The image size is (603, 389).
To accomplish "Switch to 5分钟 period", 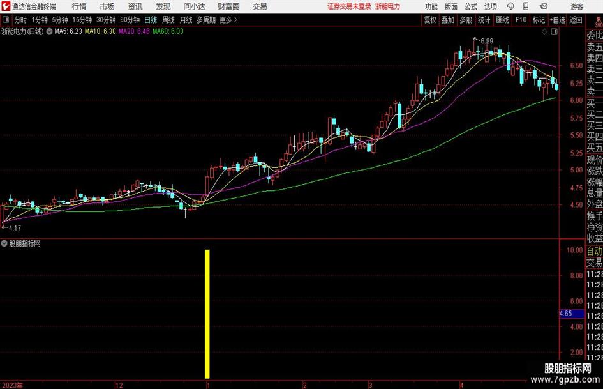I will 60,20.
